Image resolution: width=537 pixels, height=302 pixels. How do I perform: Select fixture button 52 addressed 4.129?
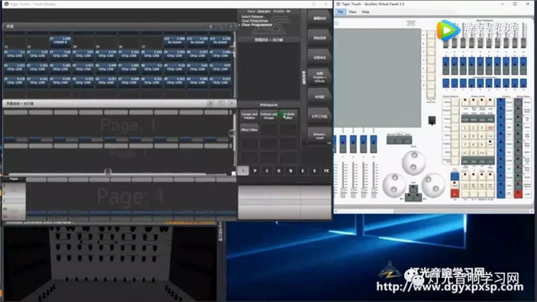[14, 81]
